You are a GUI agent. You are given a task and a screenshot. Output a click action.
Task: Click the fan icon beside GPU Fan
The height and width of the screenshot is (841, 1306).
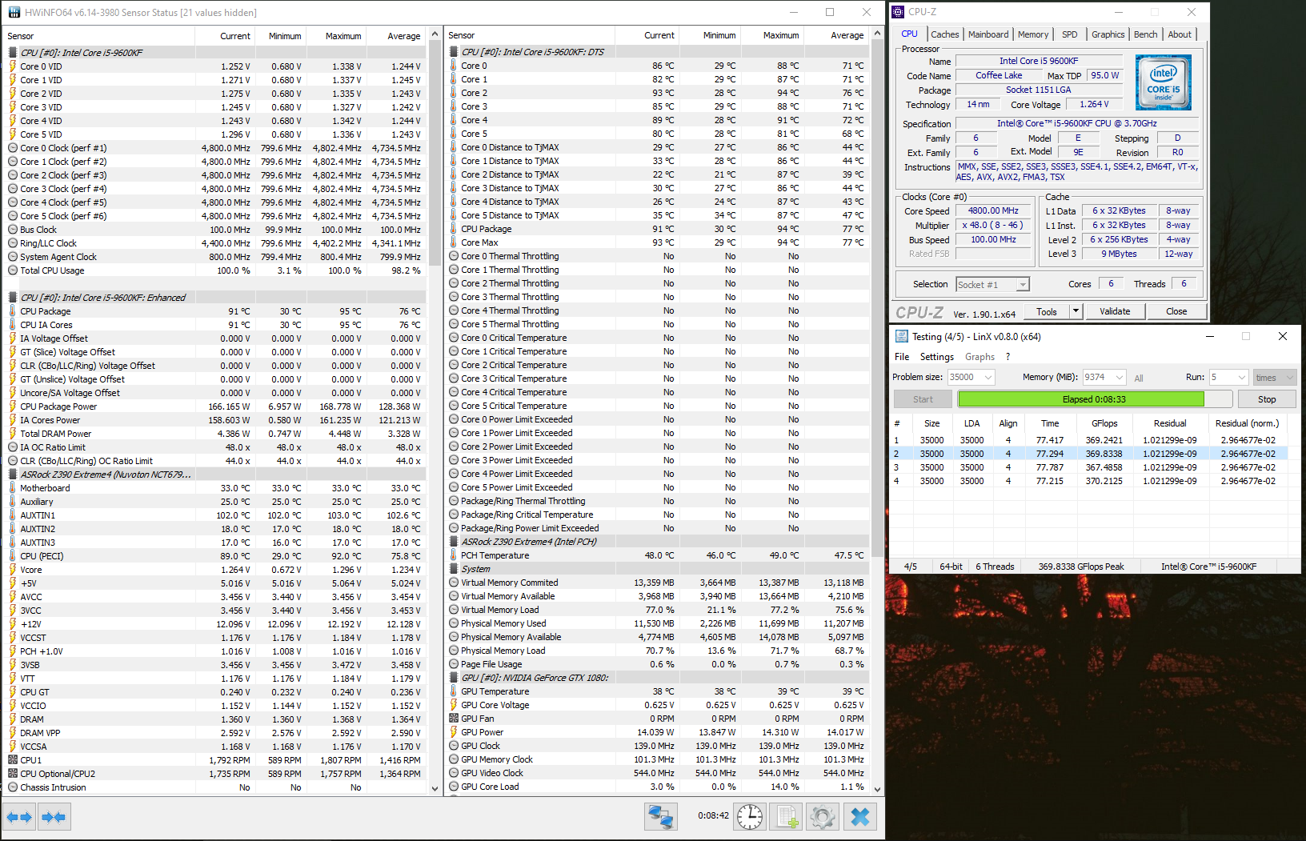click(x=454, y=719)
